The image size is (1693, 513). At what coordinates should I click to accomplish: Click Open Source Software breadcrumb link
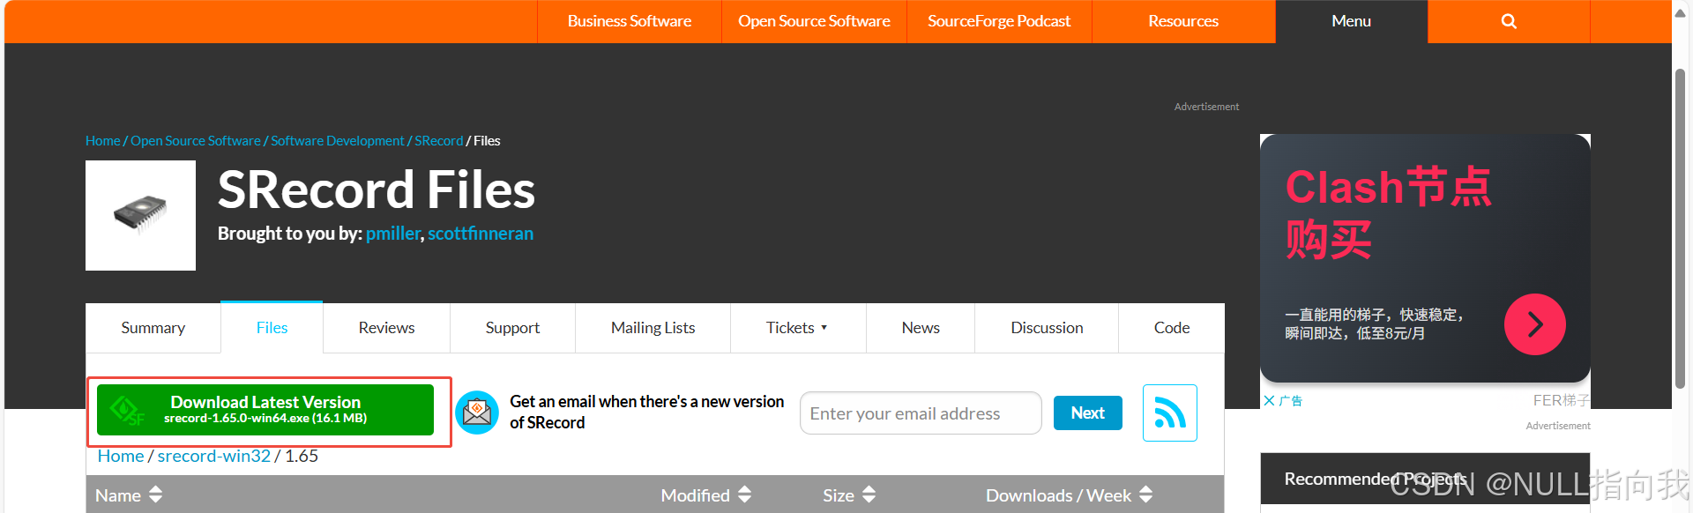click(x=196, y=141)
